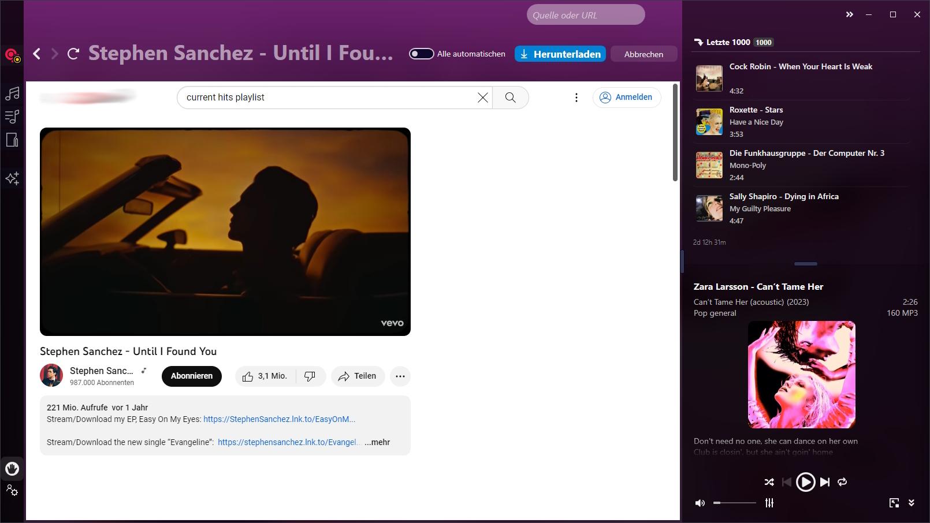This screenshot has width=930, height=523.
Task: Click the 2d 12h 31m duration text
Action: click(709, 242)
